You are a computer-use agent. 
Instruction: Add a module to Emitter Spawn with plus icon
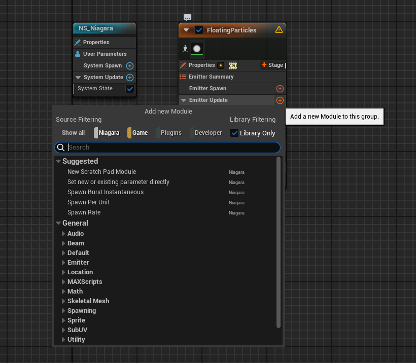coord(280,89)
